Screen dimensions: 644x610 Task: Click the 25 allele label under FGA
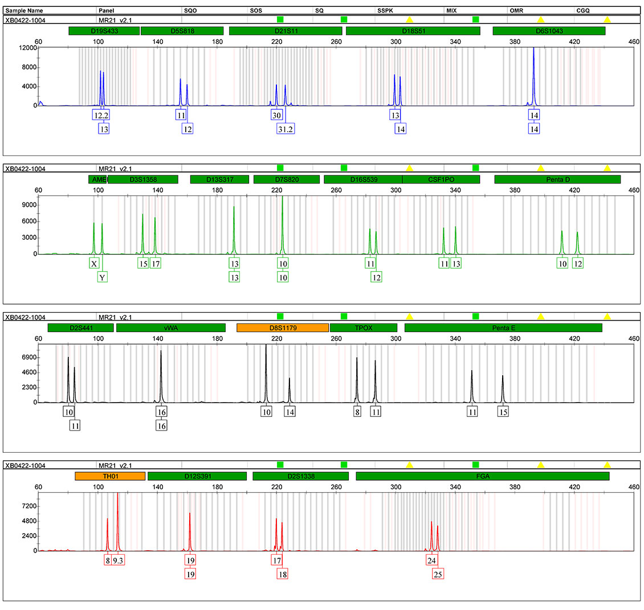[438, 574]
